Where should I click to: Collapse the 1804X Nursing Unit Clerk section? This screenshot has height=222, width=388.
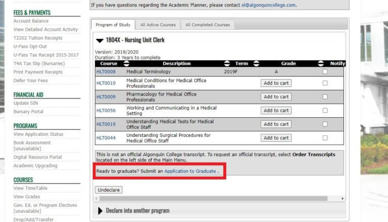(100, 40)
